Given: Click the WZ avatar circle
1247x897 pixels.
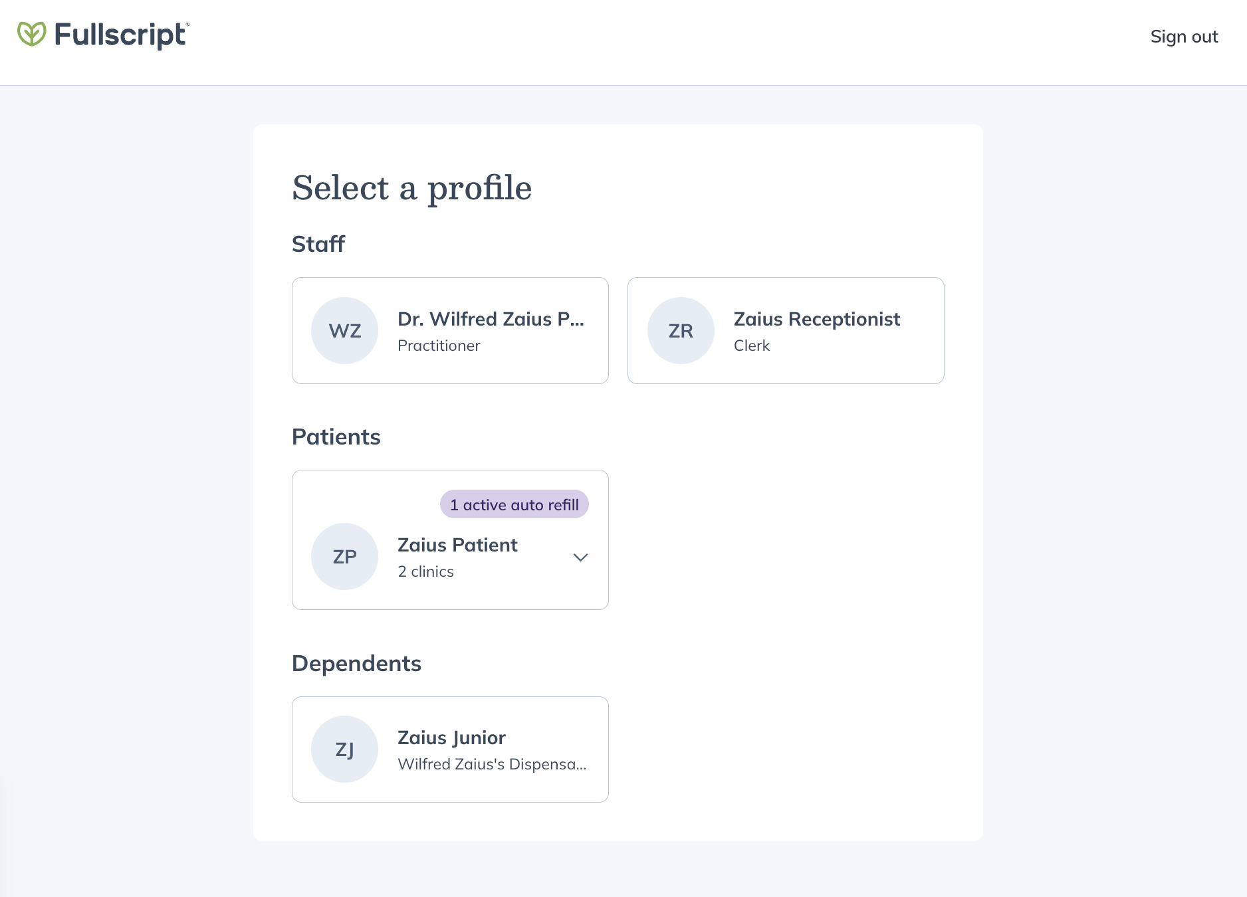Looking at the screenshot, I should (345, 331).
